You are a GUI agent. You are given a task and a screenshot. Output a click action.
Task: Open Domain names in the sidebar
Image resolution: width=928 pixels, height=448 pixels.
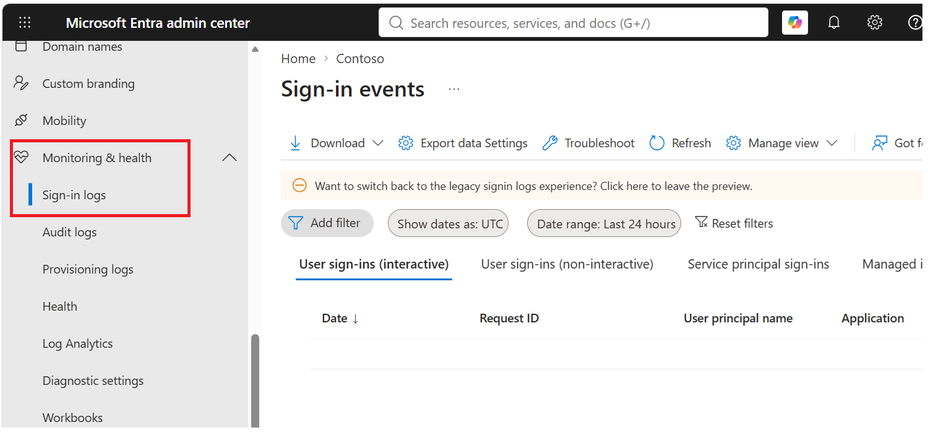[82, 46]
